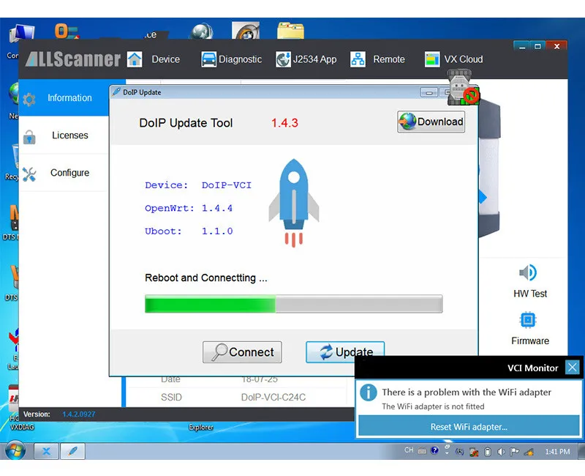Click the DoIP-VCI device name text
This screenshot has width=585, height=476.
click(227, 185)
